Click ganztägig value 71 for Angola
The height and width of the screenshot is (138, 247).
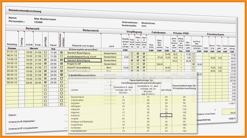(166, 119)
